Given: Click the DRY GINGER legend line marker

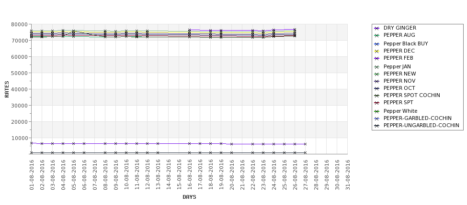Looking at the screenshot, I should [x=377, y=28].
